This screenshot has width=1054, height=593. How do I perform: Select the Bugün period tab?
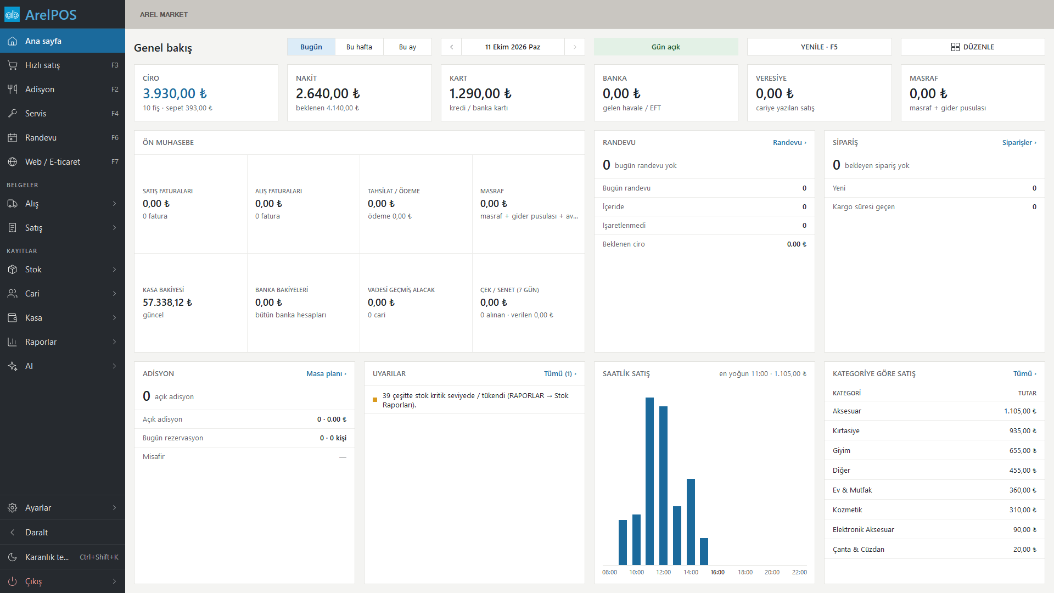(311, 47)
